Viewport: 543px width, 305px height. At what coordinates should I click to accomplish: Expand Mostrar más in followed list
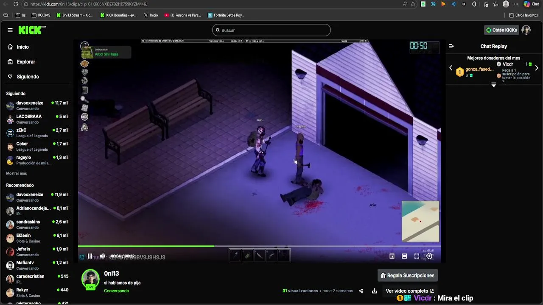point(17,173)
